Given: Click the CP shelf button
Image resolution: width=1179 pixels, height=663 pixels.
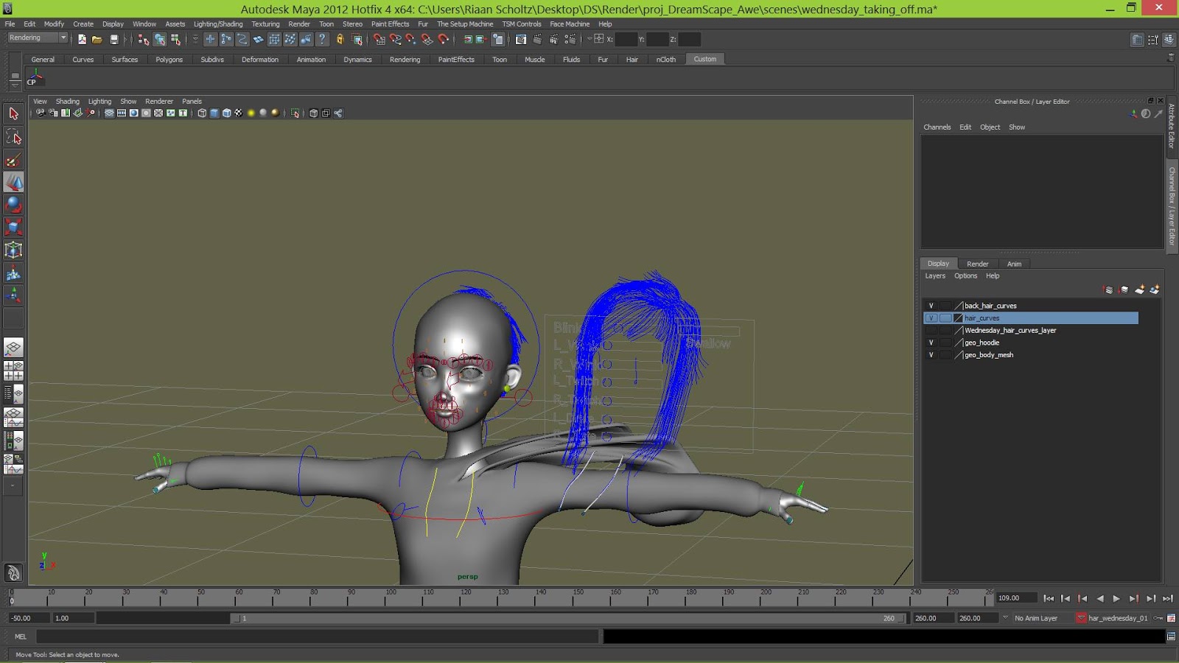Looking at the screenshot, I should 35,77.
